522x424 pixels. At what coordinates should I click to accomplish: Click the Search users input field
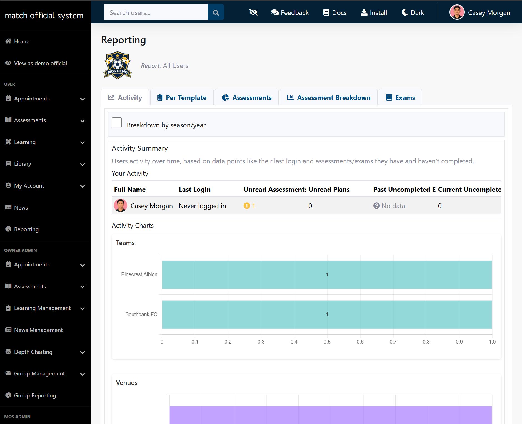click(156, 12)
